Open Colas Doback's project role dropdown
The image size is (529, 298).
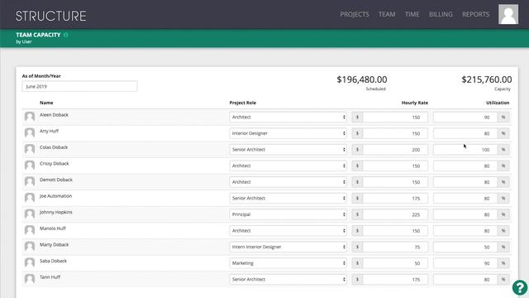[288, 150]
